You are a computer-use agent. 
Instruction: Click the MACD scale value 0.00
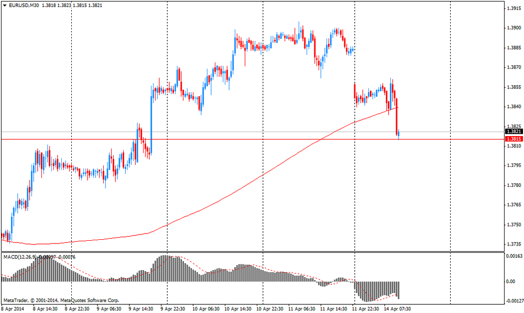click(510, 282)
